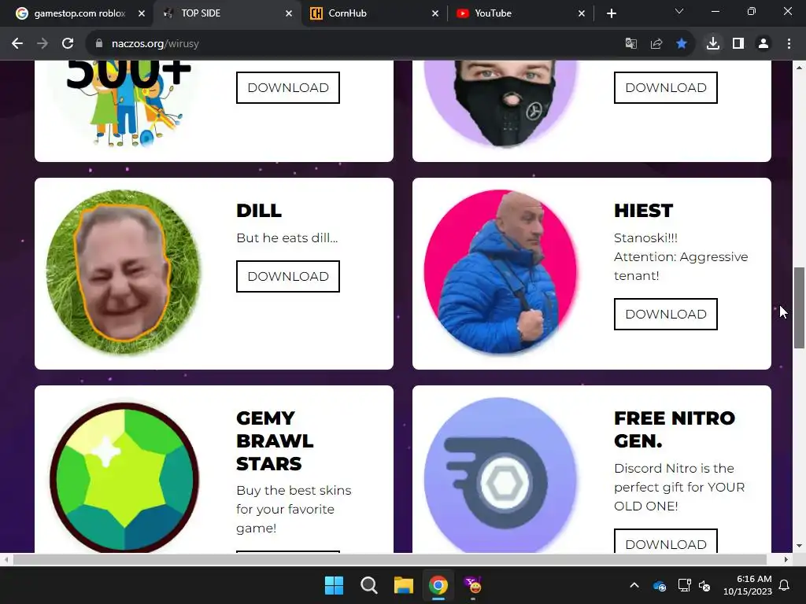Click the horizontal scrollbar left arrow
The height and width of the screenshot is (604, 806).
(x=6, y=559)
